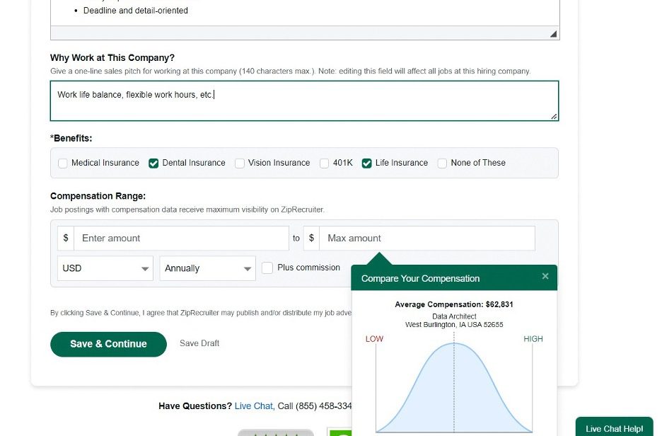This screenshot has width=662, height=436.
Task: Grab the job description textarea resize handle
Action: (553, 34)
